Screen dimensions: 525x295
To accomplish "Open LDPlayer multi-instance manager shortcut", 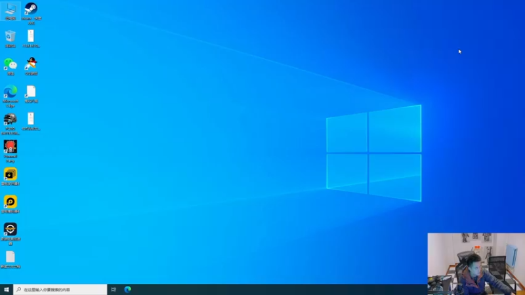I will tap(10, 176).
